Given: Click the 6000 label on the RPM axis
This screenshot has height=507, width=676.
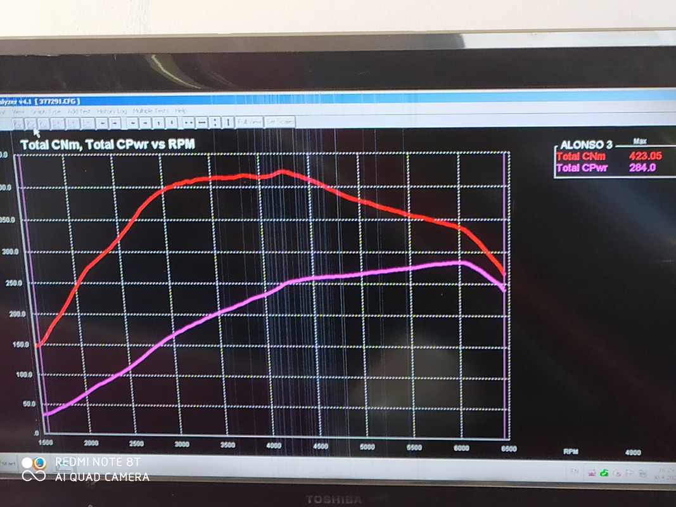Looking at the screenshot, I should tap(461, 447).
